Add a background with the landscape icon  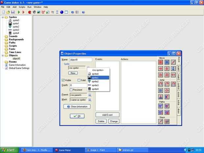pyautogui.click(x=38, y=12)
